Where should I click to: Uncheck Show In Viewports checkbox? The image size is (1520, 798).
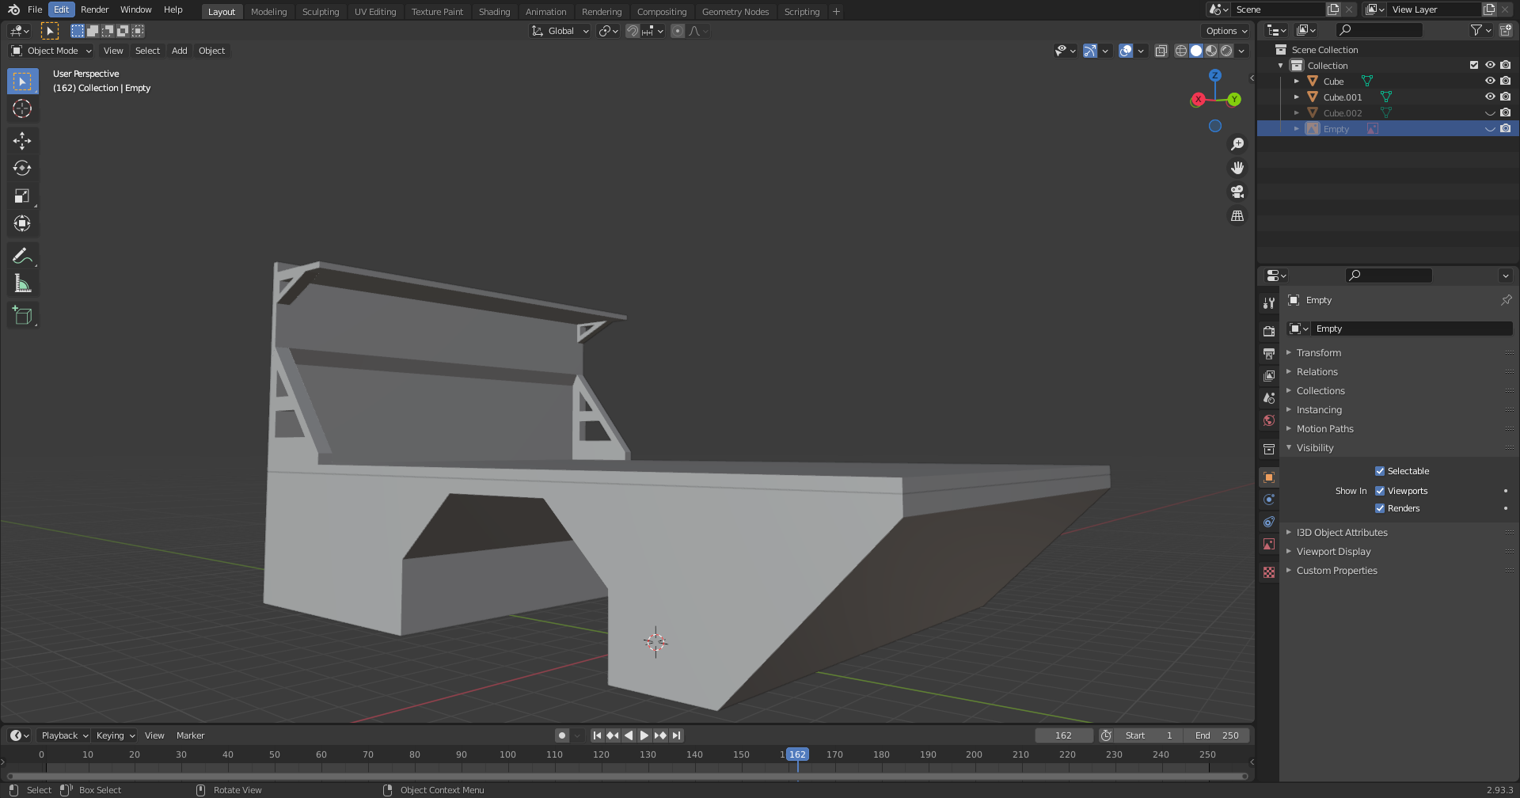click(x=1380, y=491)
